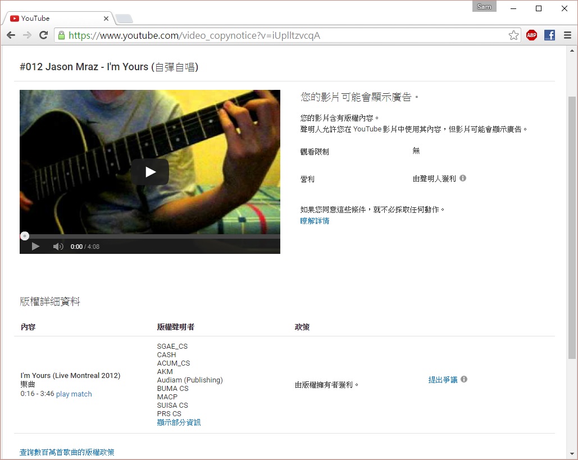Click the video progress bar scrubber
This screenshot has height=460, width=578.
tap(25, 236)
